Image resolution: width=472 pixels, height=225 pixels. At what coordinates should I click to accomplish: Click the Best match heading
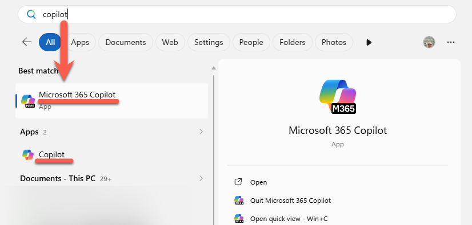38,71
